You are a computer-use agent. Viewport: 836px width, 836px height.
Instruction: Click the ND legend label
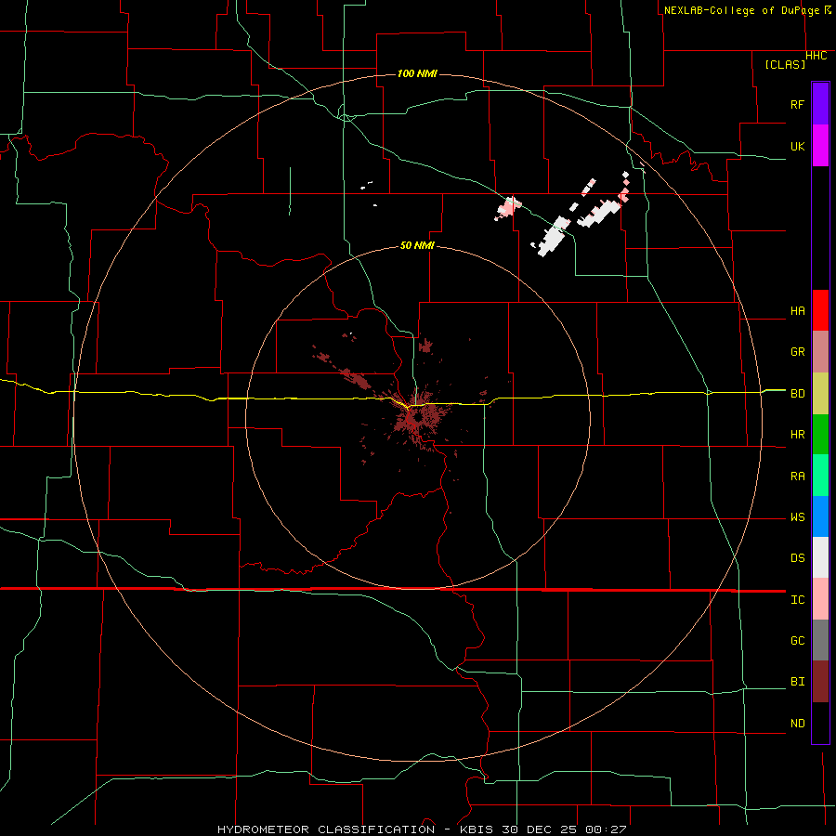coord(797,724)
